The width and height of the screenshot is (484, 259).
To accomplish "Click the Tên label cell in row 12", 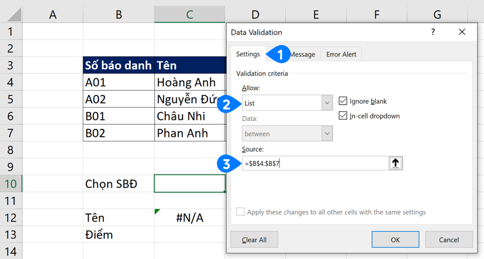I will (x=119, y=218).
